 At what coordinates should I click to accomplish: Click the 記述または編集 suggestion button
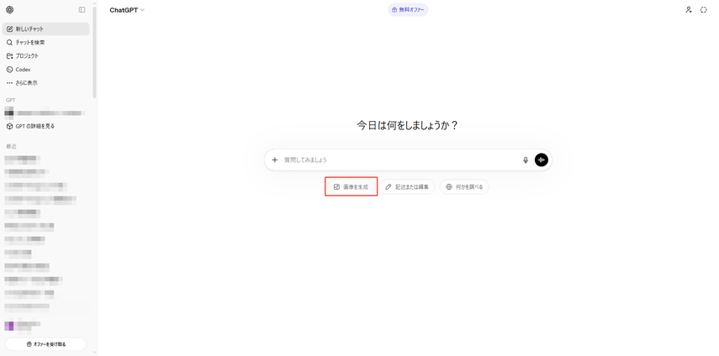pos(407,186)
